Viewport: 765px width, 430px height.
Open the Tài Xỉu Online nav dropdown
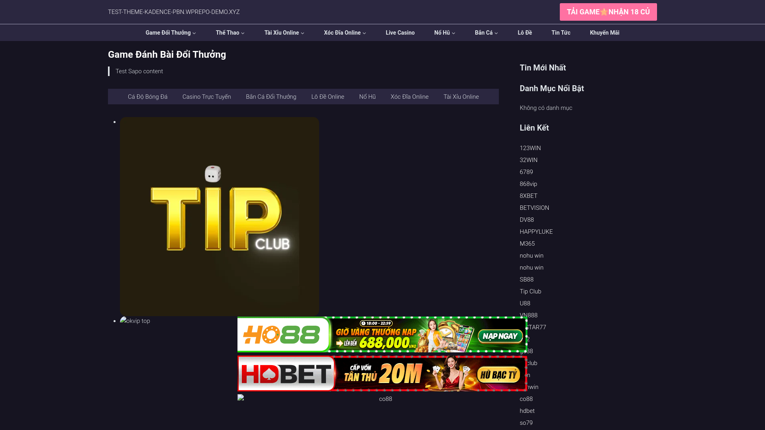click(x=284, y=33)
